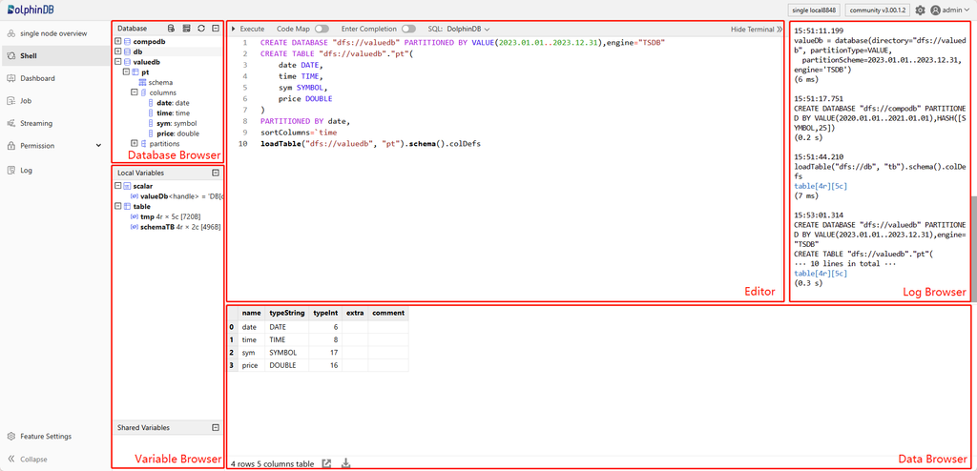Collapse the Shared Variables panel

[x=216, y=428]
